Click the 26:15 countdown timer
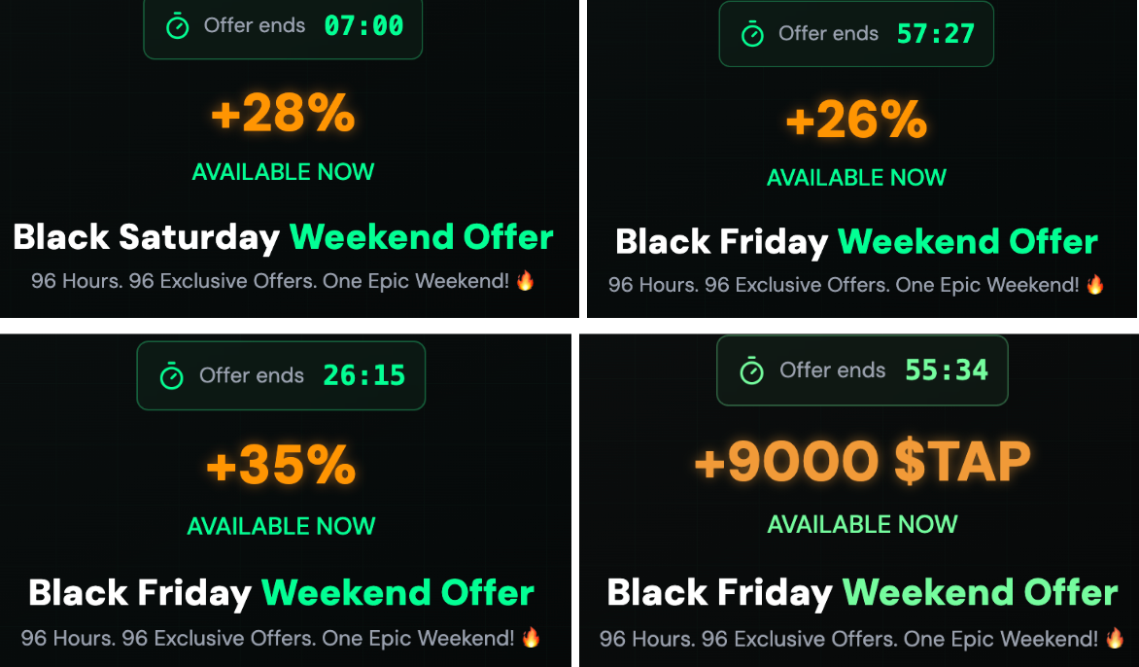The height and width of the screenshot is (667, 1139). 364,375
